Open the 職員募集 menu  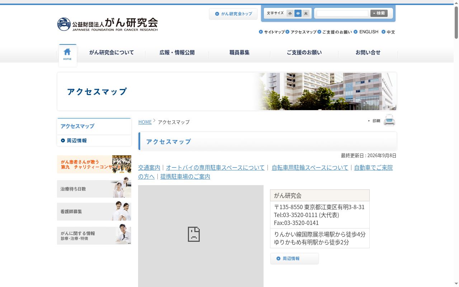240,53
